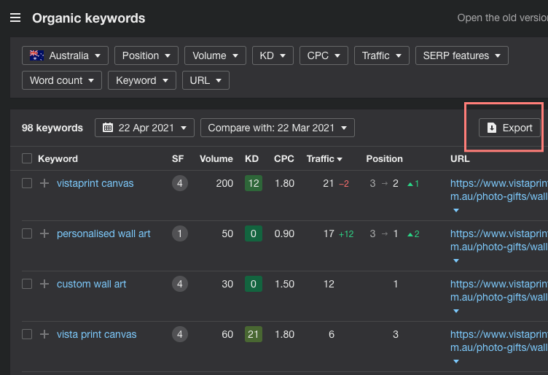This screenshot has width=548, height=375.
Task: Tick the checkbox for vistaprint canvas
Action: point(27,183)
